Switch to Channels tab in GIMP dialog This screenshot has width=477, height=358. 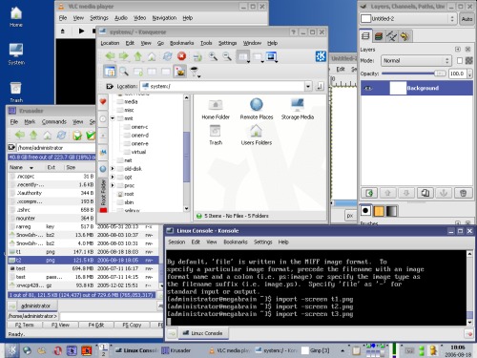click(x=378, y=36)
